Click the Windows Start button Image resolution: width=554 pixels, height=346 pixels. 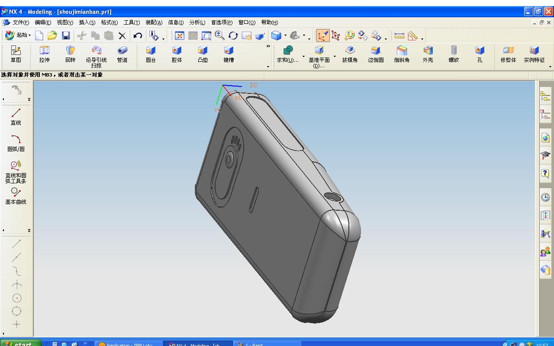tap(21, 343)
